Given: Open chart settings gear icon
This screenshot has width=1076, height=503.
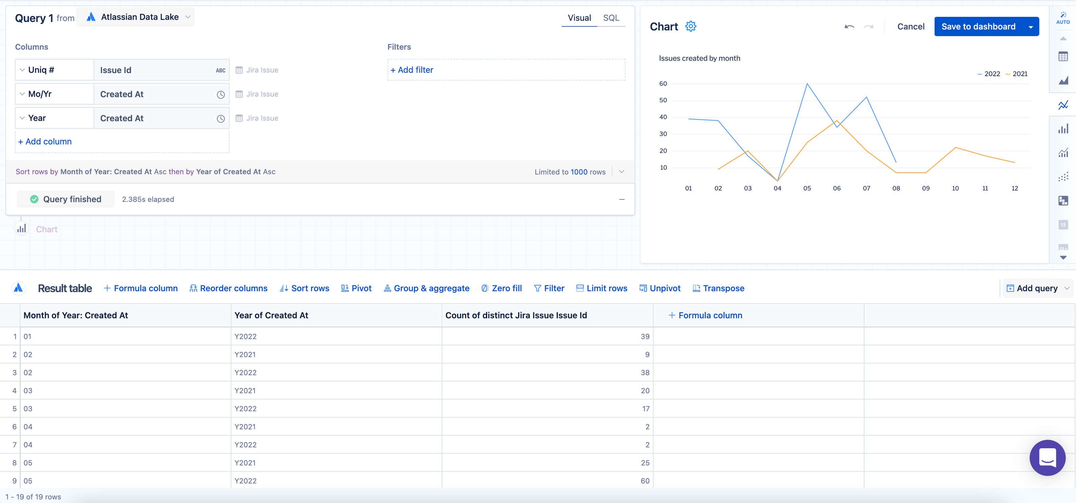Looking at the screenshot, I should tap(690, 26).
